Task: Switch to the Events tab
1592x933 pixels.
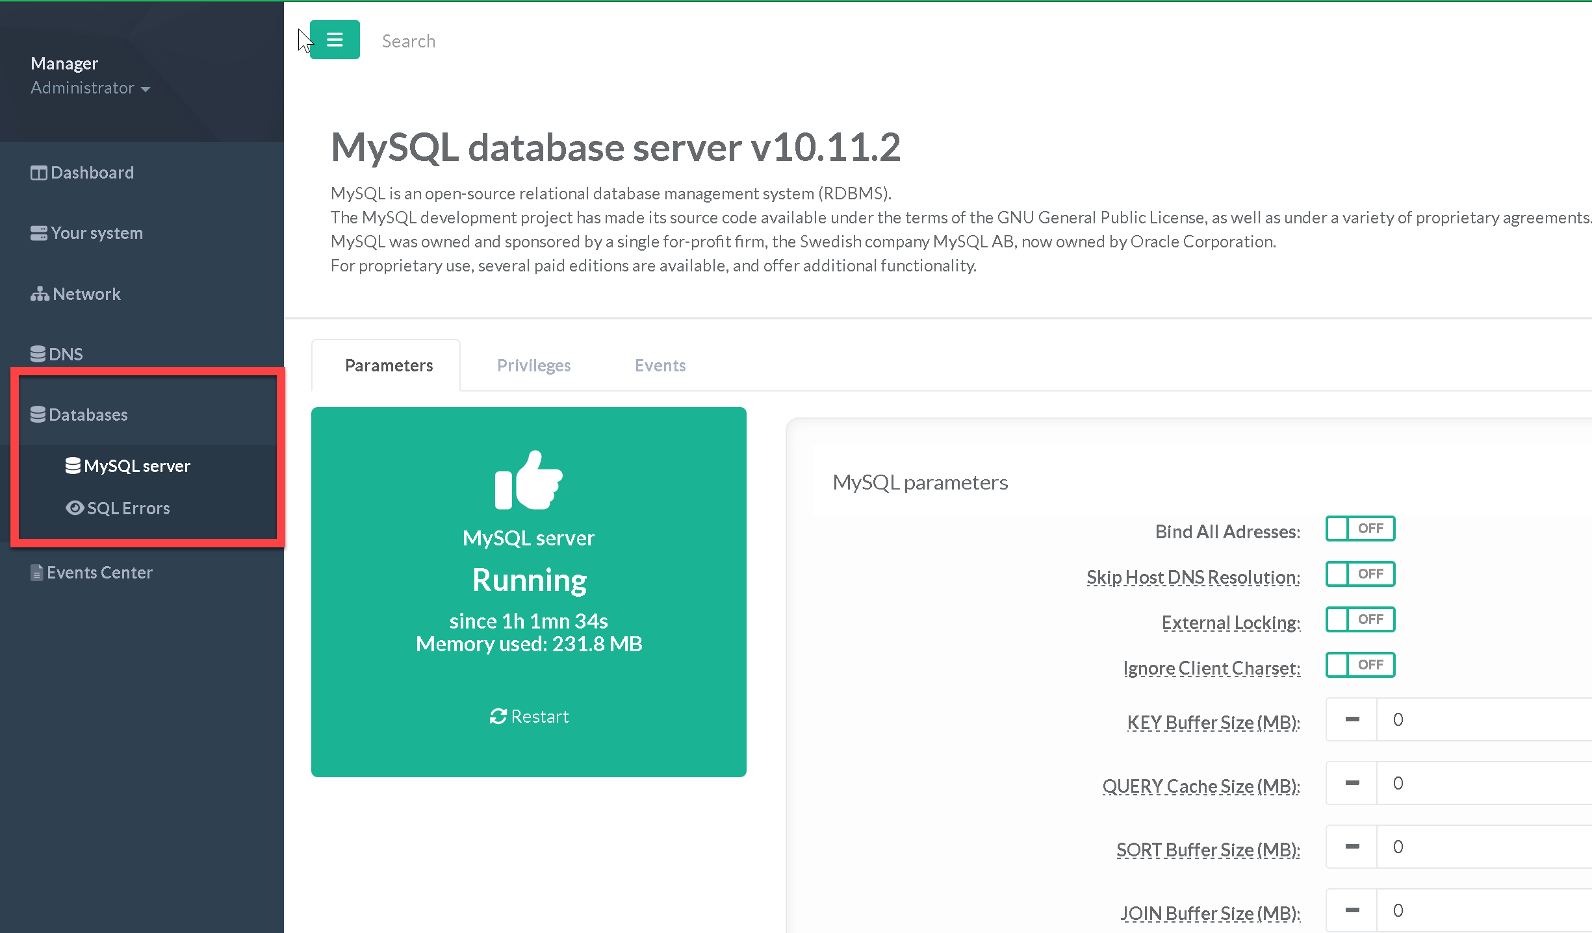Action: 660,366
